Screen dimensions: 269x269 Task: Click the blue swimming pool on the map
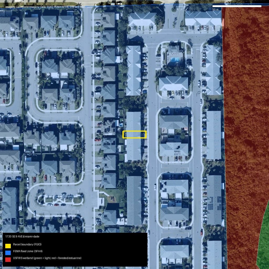pos(175,60)
